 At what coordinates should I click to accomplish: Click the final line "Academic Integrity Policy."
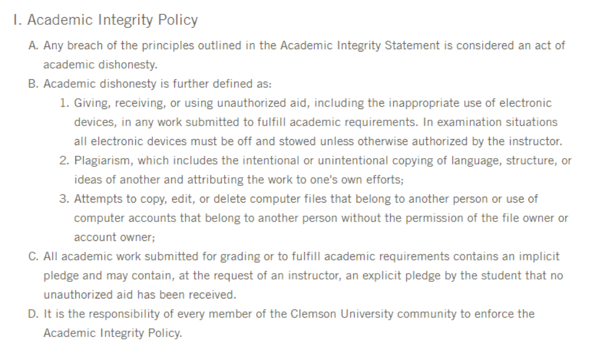(x=113, y=333)
